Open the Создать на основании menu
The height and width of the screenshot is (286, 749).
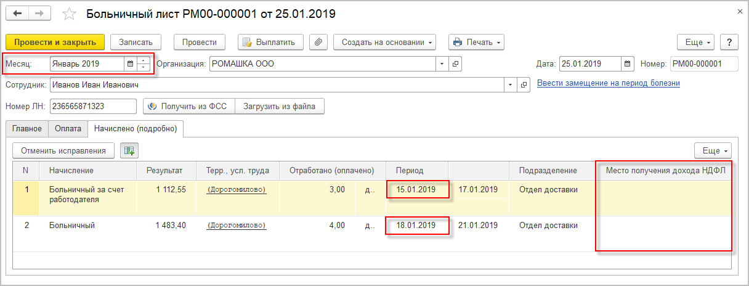coord(384,42)
